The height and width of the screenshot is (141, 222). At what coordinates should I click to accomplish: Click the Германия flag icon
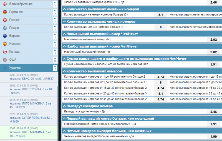tap(5, 12)
